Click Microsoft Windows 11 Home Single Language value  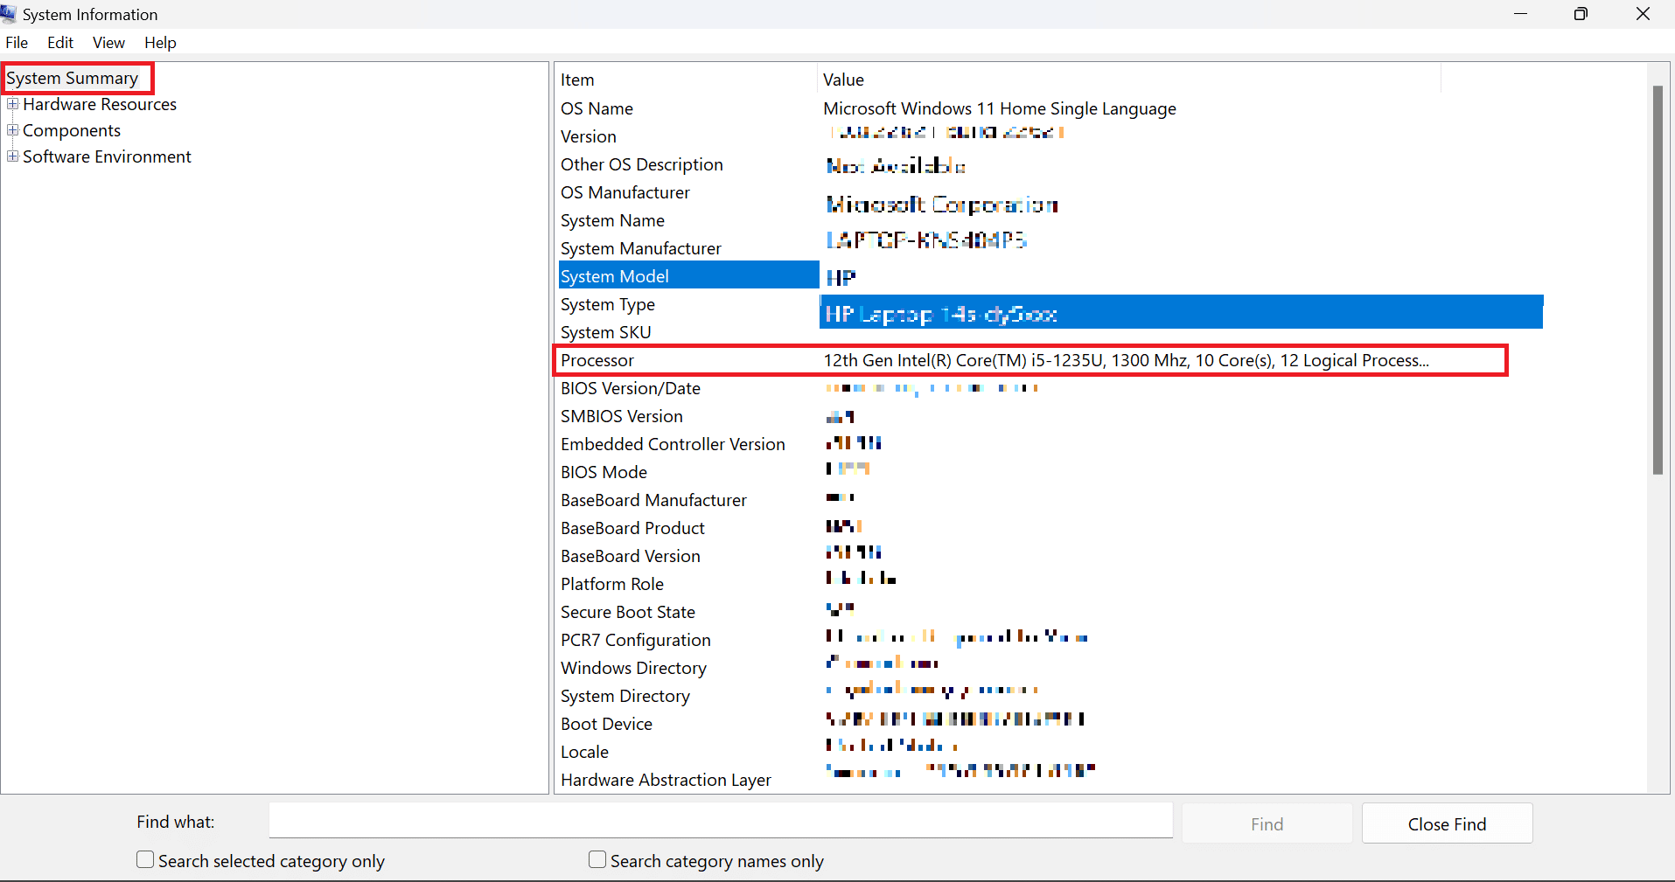click(x=1000, y=108)
